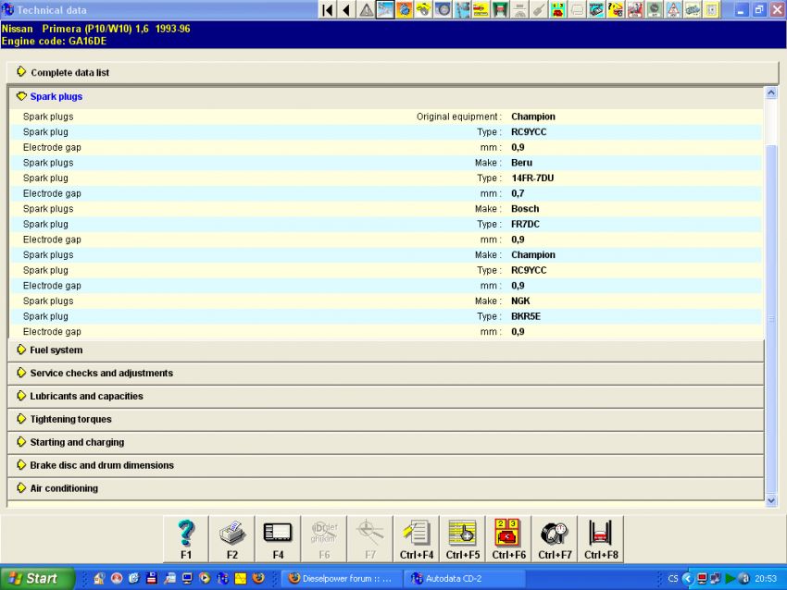Switch to Dieselpower forum taskbar window
The width and height of the screenshot is (787, 590).
pyautogui.click(x=341, y=579)
